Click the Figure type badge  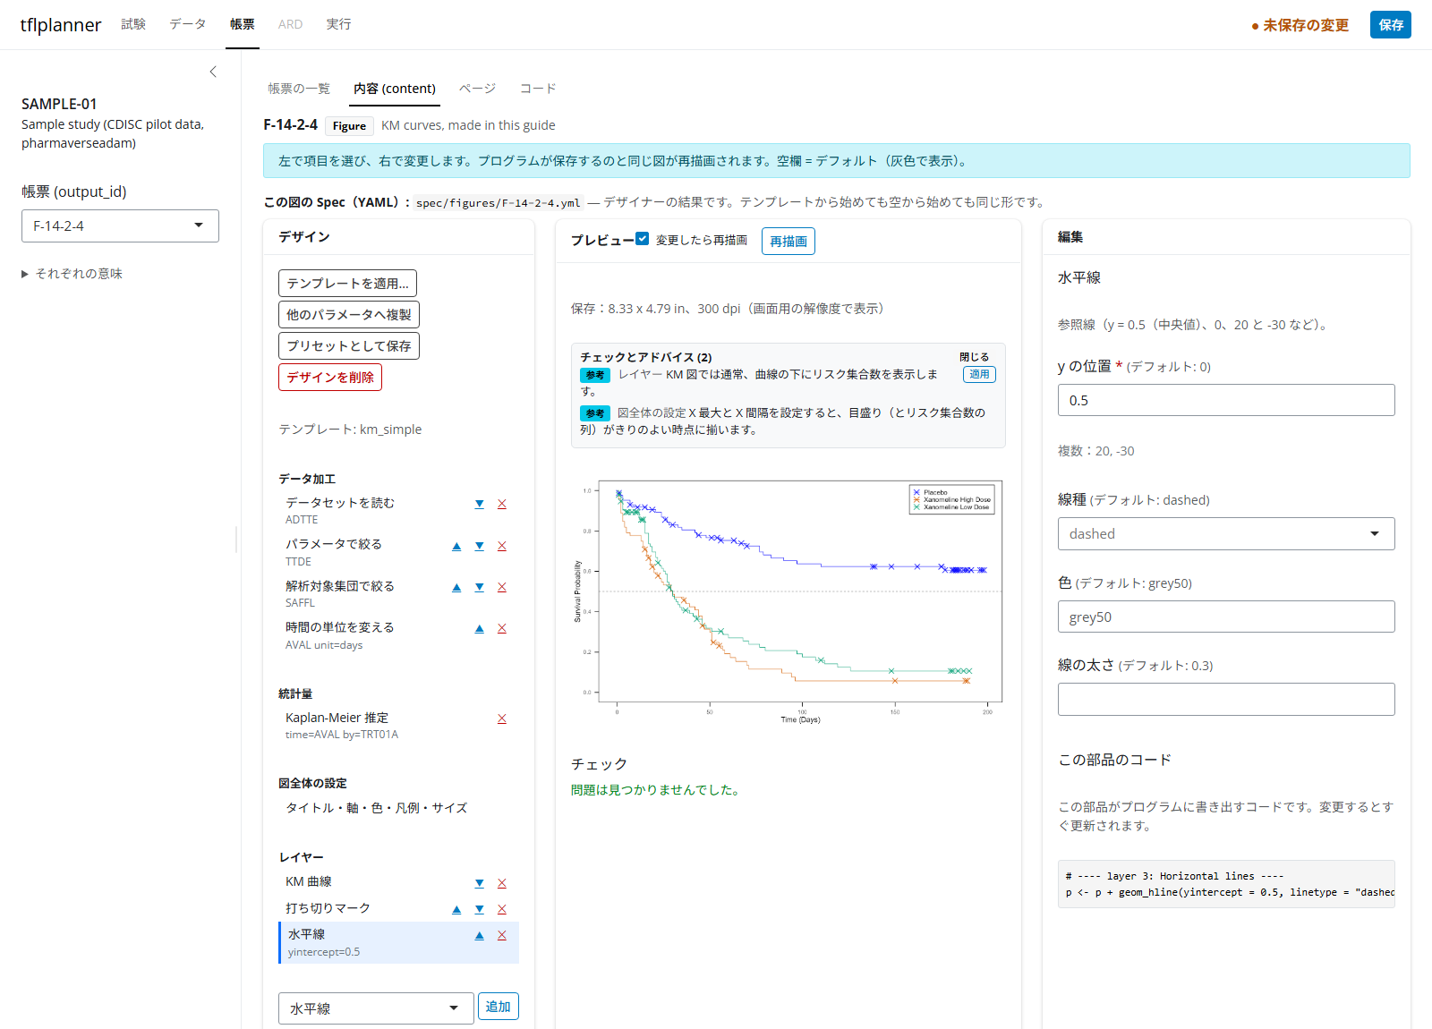[x=349, y=126]
